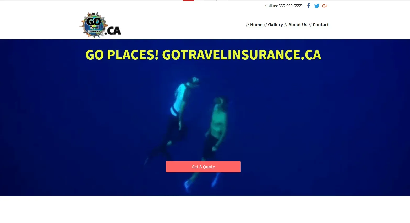Click the phone number 555-555-5555

tap(290, 6)
